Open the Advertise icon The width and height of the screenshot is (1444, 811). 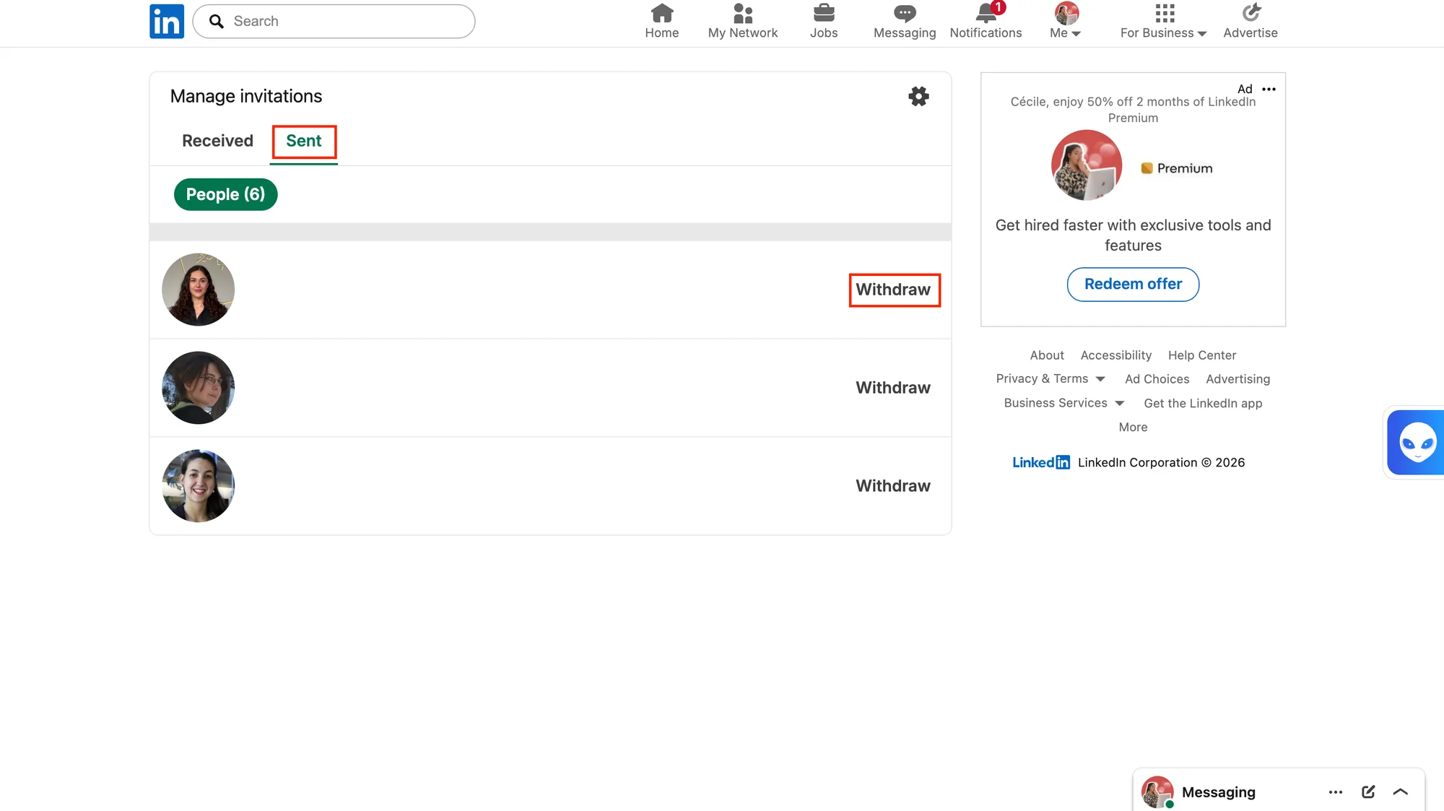1251,13
